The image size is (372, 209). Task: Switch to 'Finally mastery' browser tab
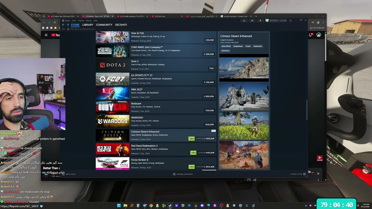(133, 16)
